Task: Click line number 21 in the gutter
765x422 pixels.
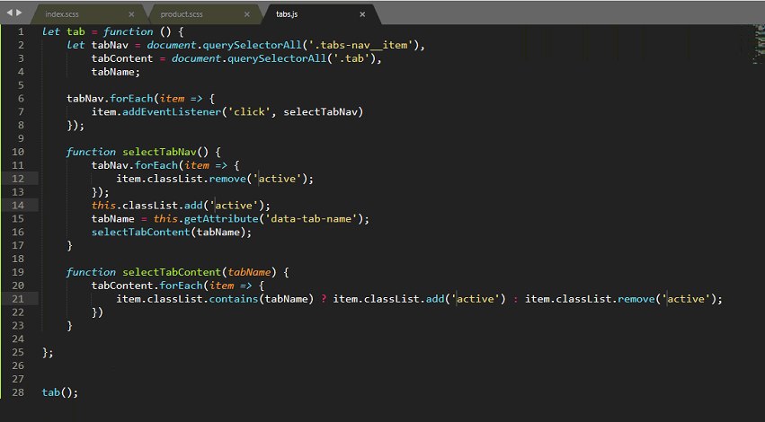Action: [18, 299]
